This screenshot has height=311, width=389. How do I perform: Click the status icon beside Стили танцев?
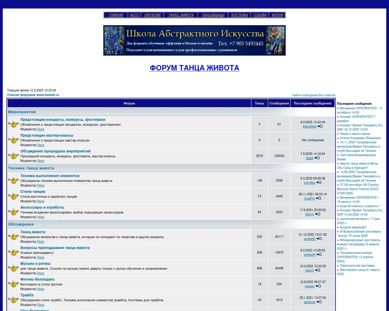(x=13, y=196)
